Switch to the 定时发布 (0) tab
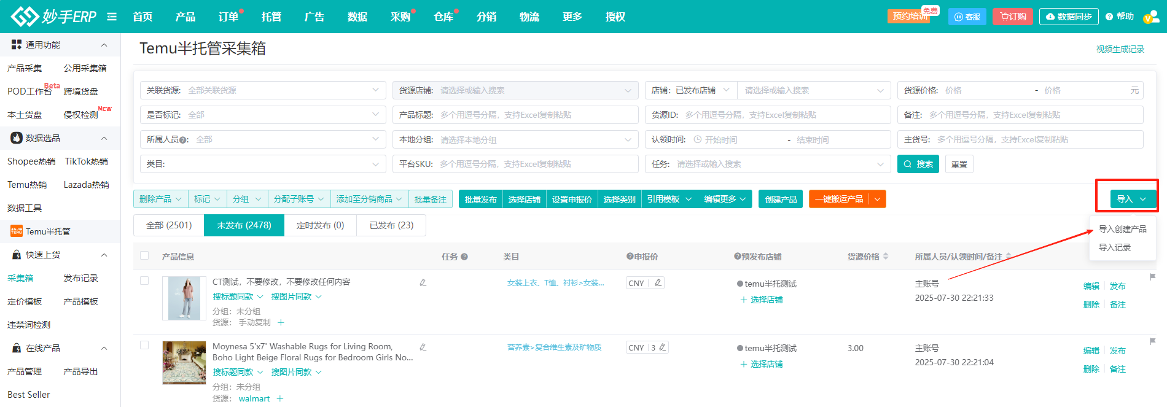 tap(320, 225)
